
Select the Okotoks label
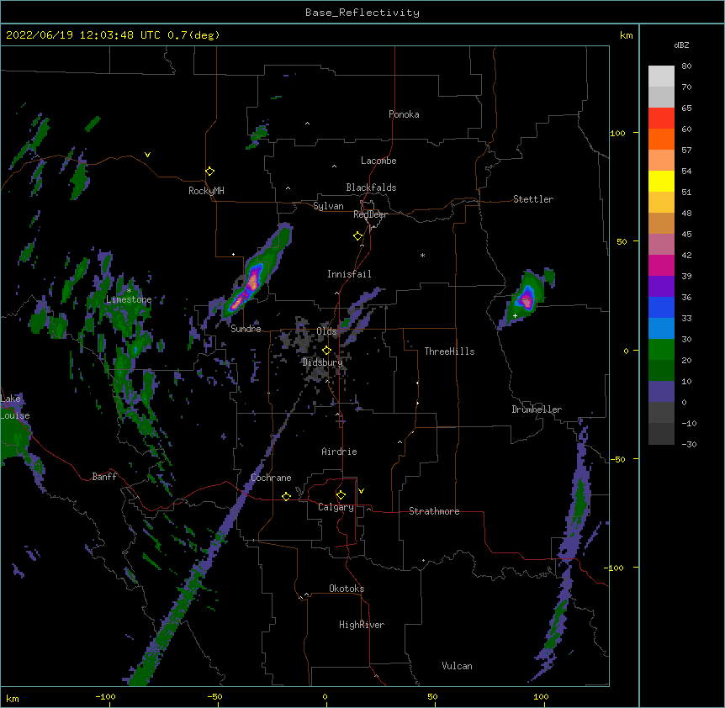347,589
